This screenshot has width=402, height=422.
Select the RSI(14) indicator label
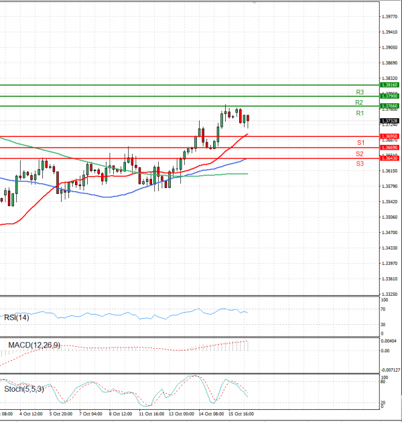[x=16, y=317]
